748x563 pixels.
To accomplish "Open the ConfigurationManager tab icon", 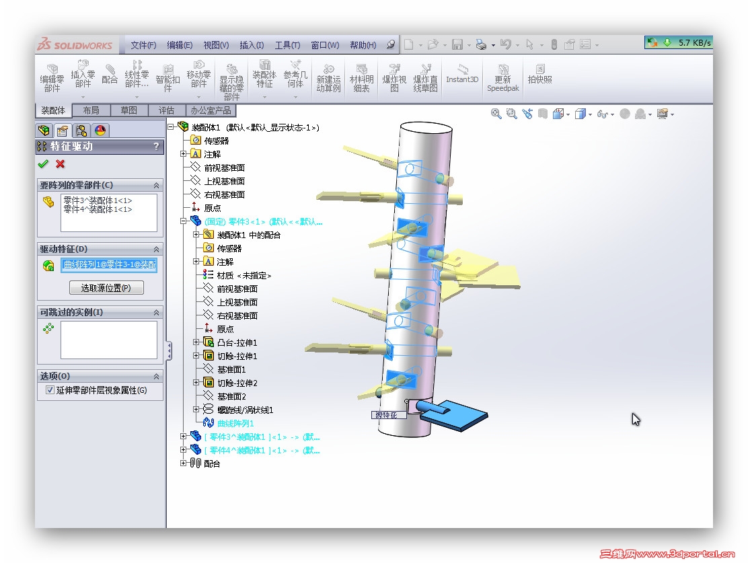I will click(81, 130).
